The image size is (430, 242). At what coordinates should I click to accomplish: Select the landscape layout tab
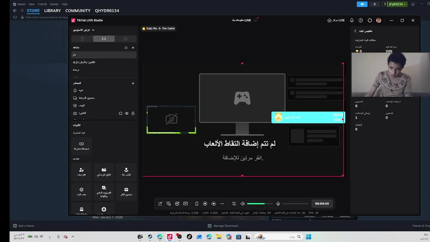point(104,39)
